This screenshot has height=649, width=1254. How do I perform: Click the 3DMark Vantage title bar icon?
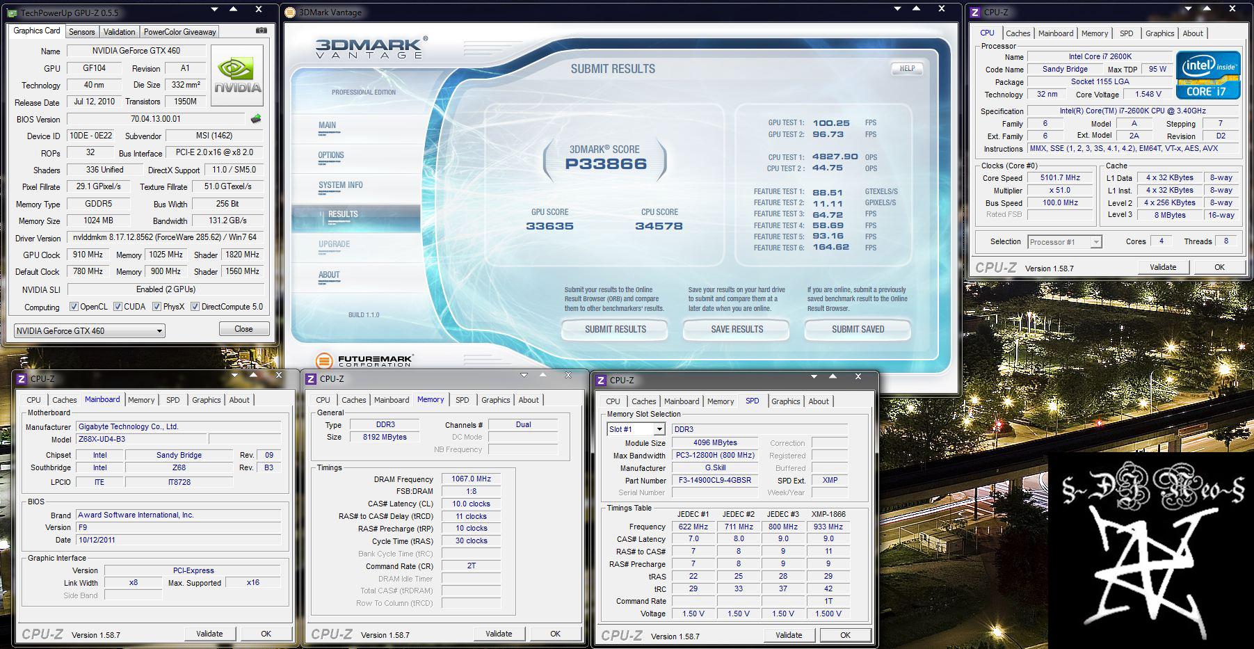pos(290,13)
